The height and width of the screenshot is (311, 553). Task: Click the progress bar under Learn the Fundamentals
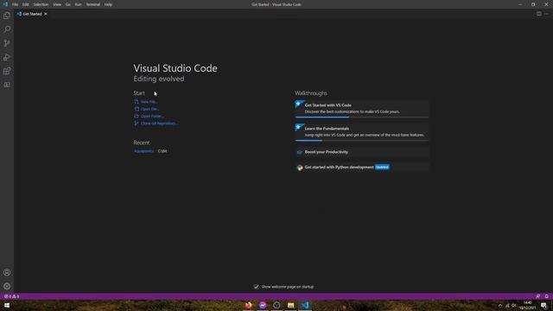(x=362, y=140)
